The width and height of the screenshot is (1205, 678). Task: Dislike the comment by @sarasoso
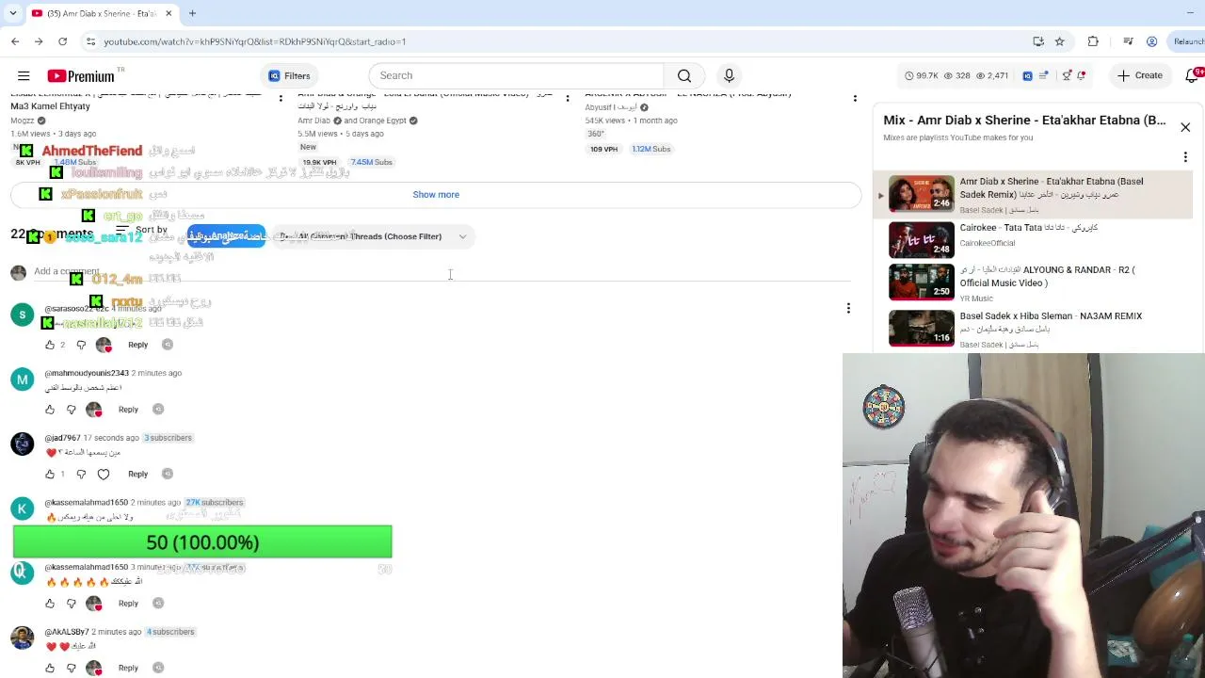[x=81, y=345]
